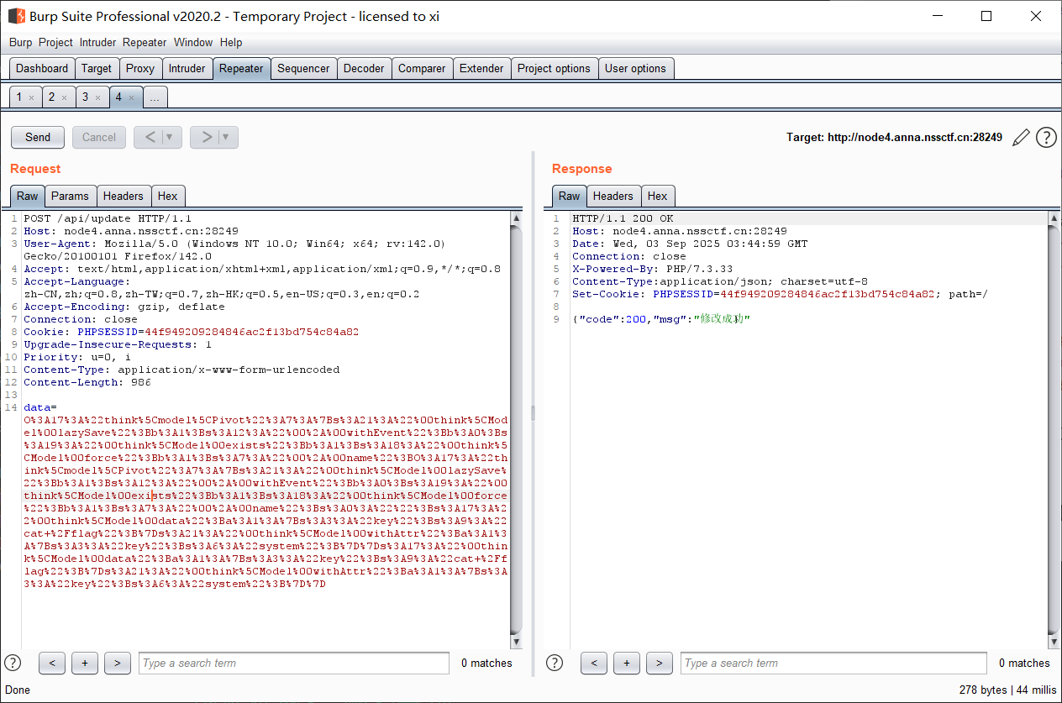
Task: Click the pencil icon to edit target
Action: (x=1021, y=138)
